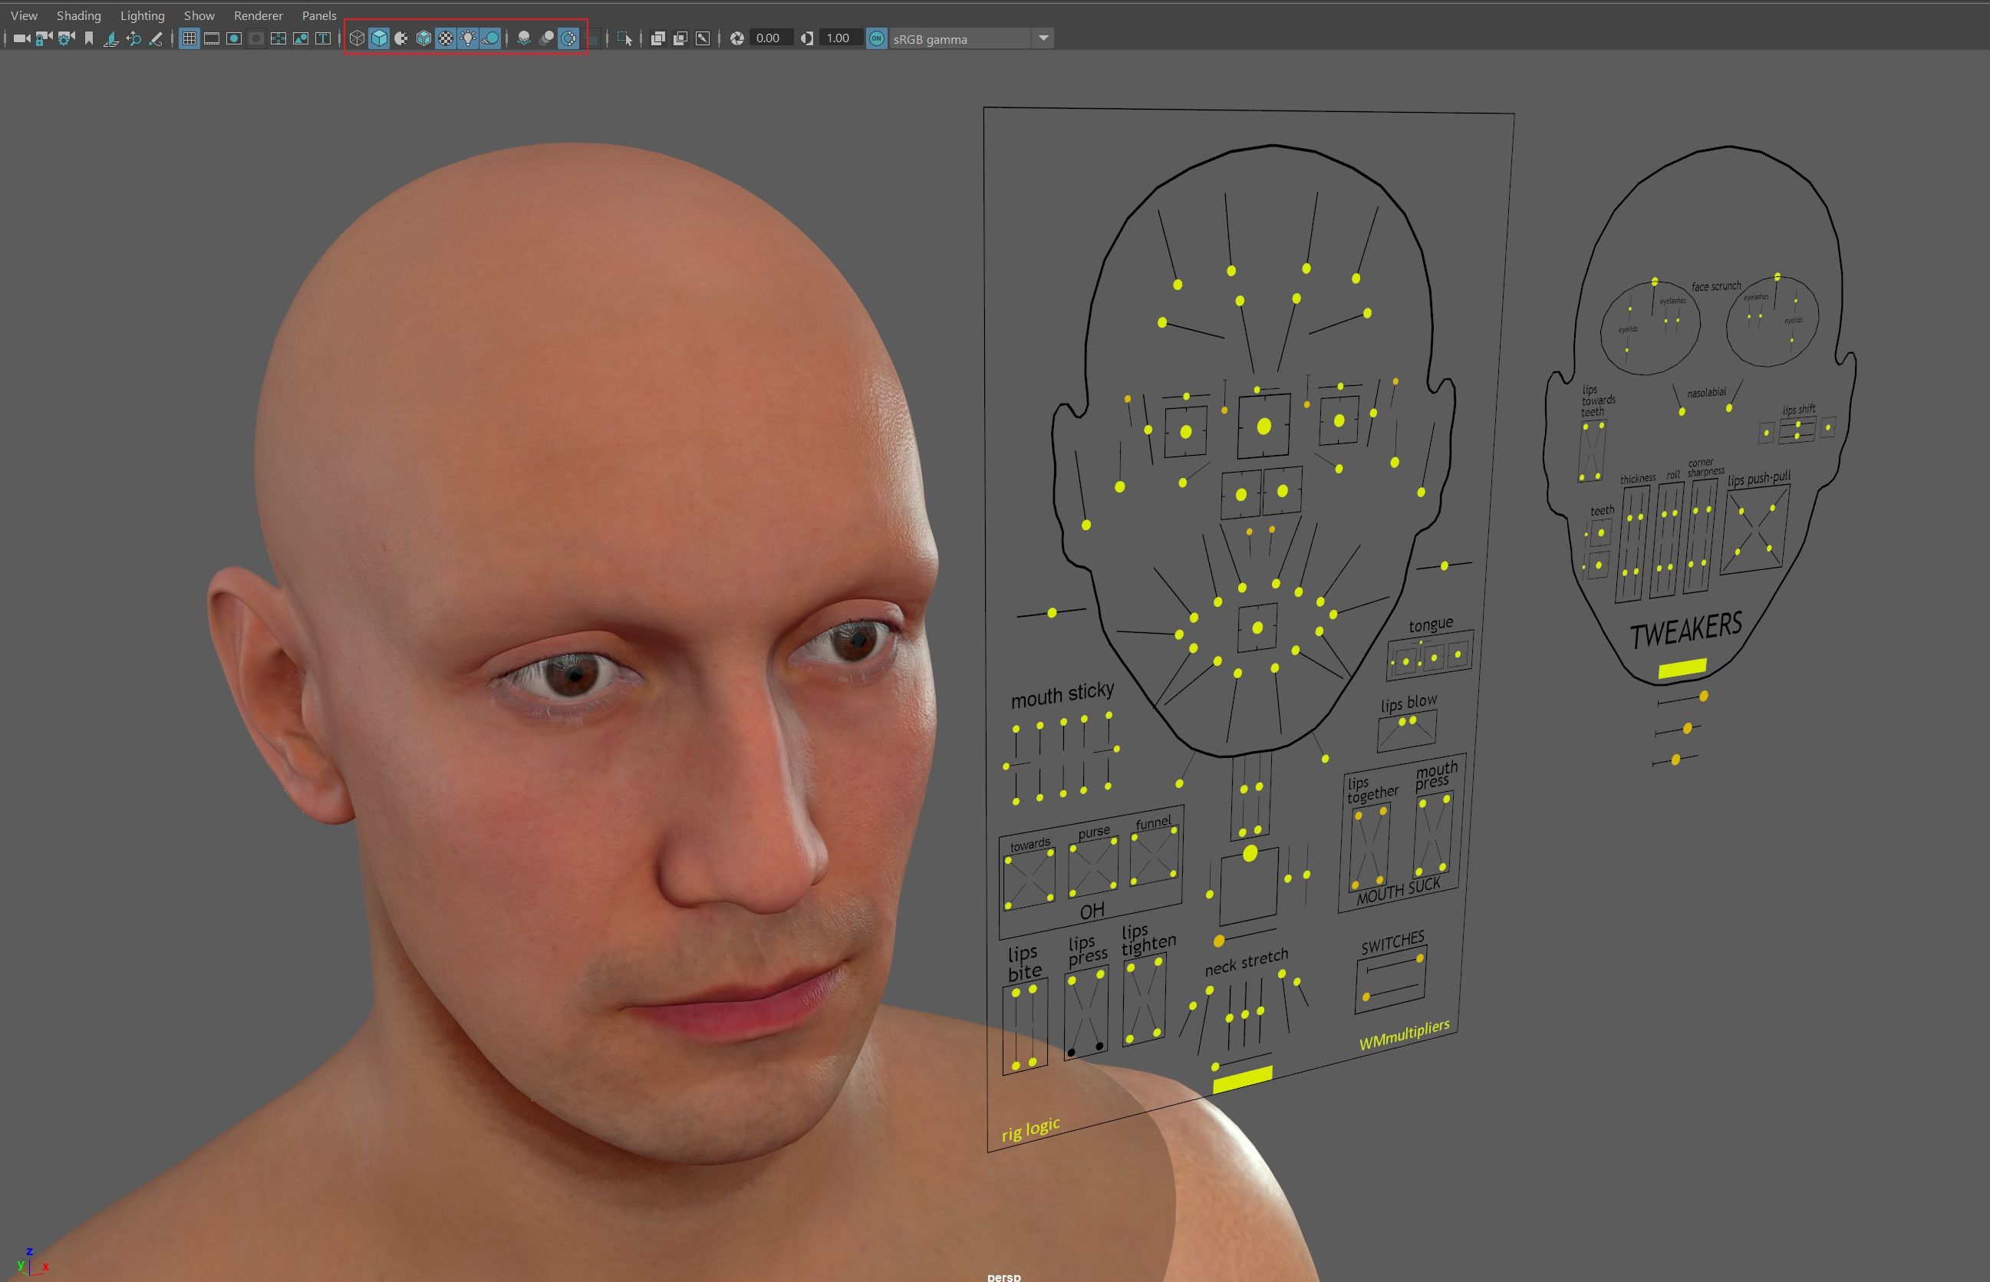Select the 'lips bite' control box
1990x1282 pixels.
pos(1025,1028)
